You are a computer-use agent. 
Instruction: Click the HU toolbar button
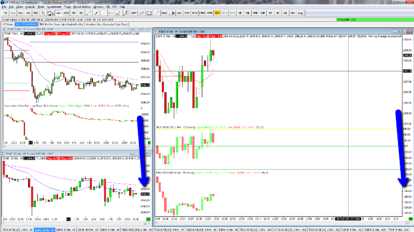74,13
